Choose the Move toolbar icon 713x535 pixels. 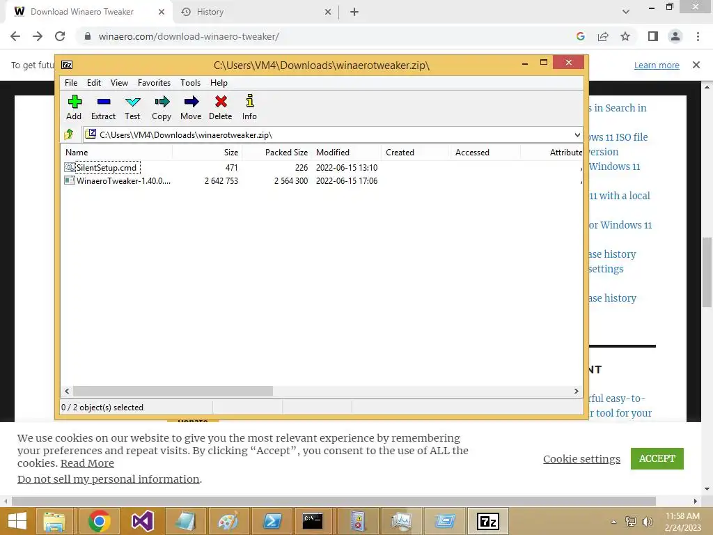coord(191,108)
